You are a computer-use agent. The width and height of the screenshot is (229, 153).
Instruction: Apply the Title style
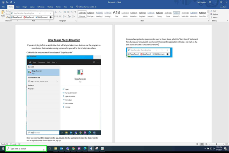pyautogui.click(x=116, y=14)
